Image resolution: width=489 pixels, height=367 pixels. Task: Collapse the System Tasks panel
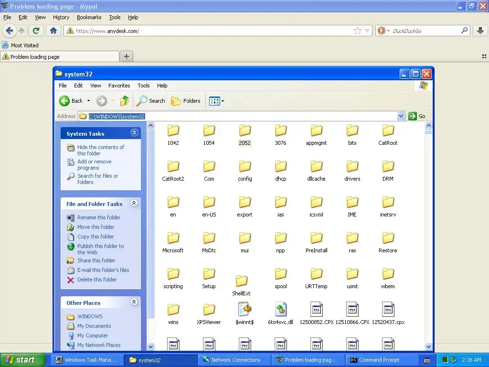coord(134,133)
